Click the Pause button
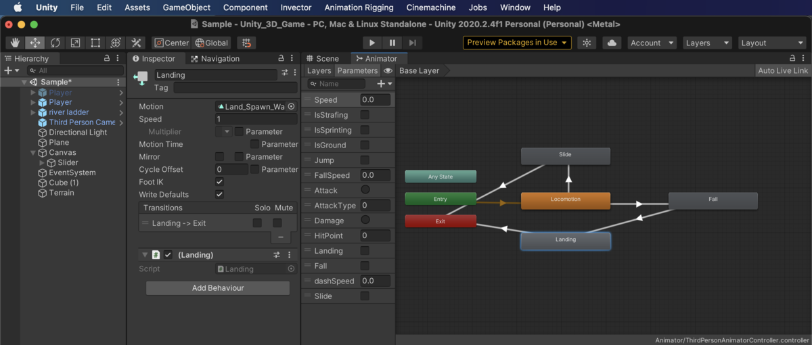Screen dimensions: 812x345 pyautogui.click(x=392, y=43)
